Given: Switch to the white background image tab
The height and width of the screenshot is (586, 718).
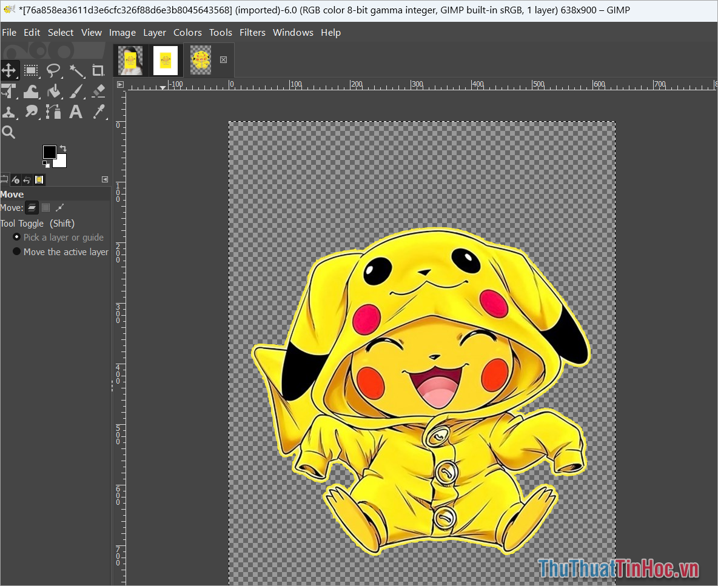Looking at the screenshot, I should (x=166, y=61).
